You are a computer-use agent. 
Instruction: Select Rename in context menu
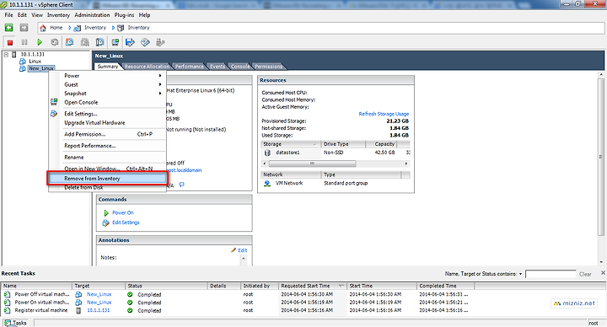pyautogui.click(x=107, y=158)
